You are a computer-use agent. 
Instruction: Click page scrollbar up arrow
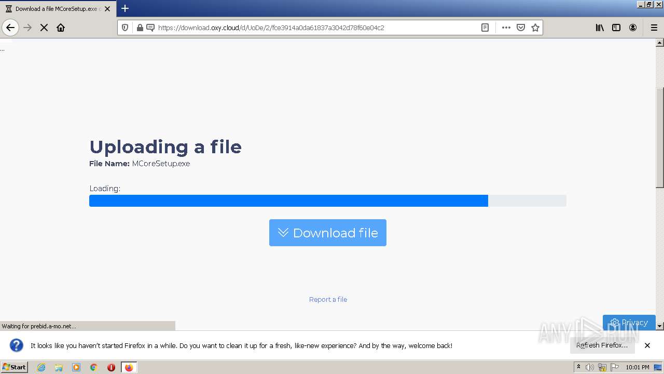[x=660, y=43]
